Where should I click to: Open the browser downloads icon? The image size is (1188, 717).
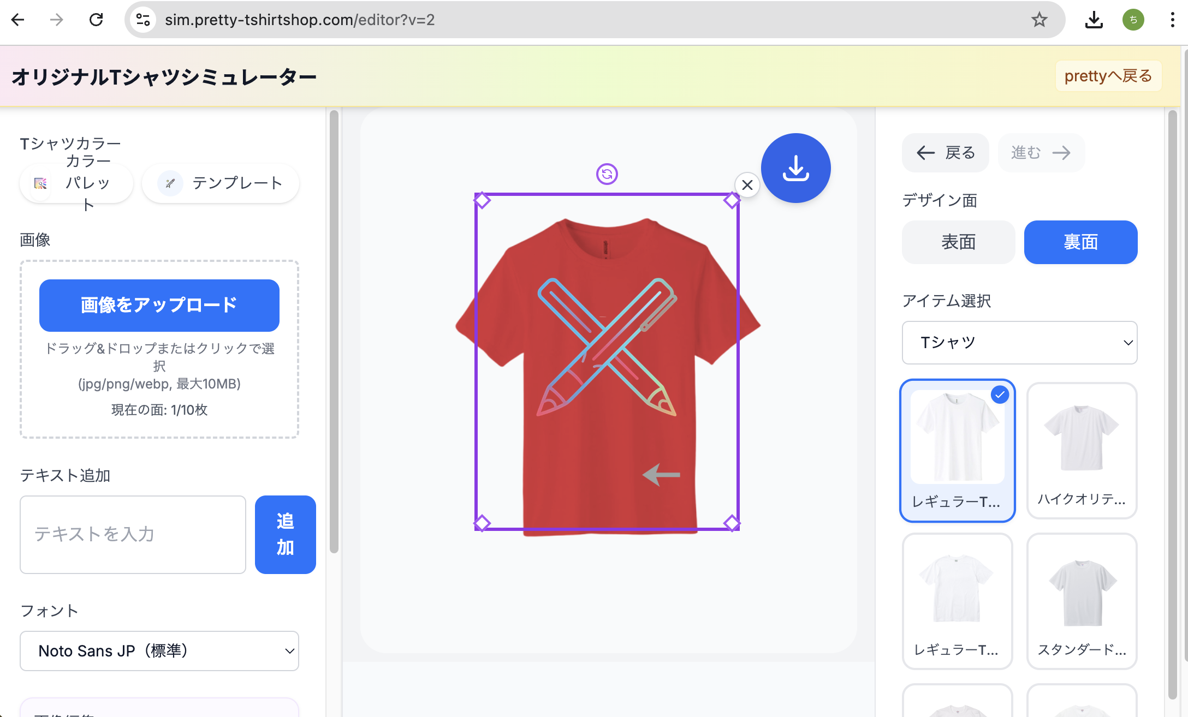(x=1094, y=20)
